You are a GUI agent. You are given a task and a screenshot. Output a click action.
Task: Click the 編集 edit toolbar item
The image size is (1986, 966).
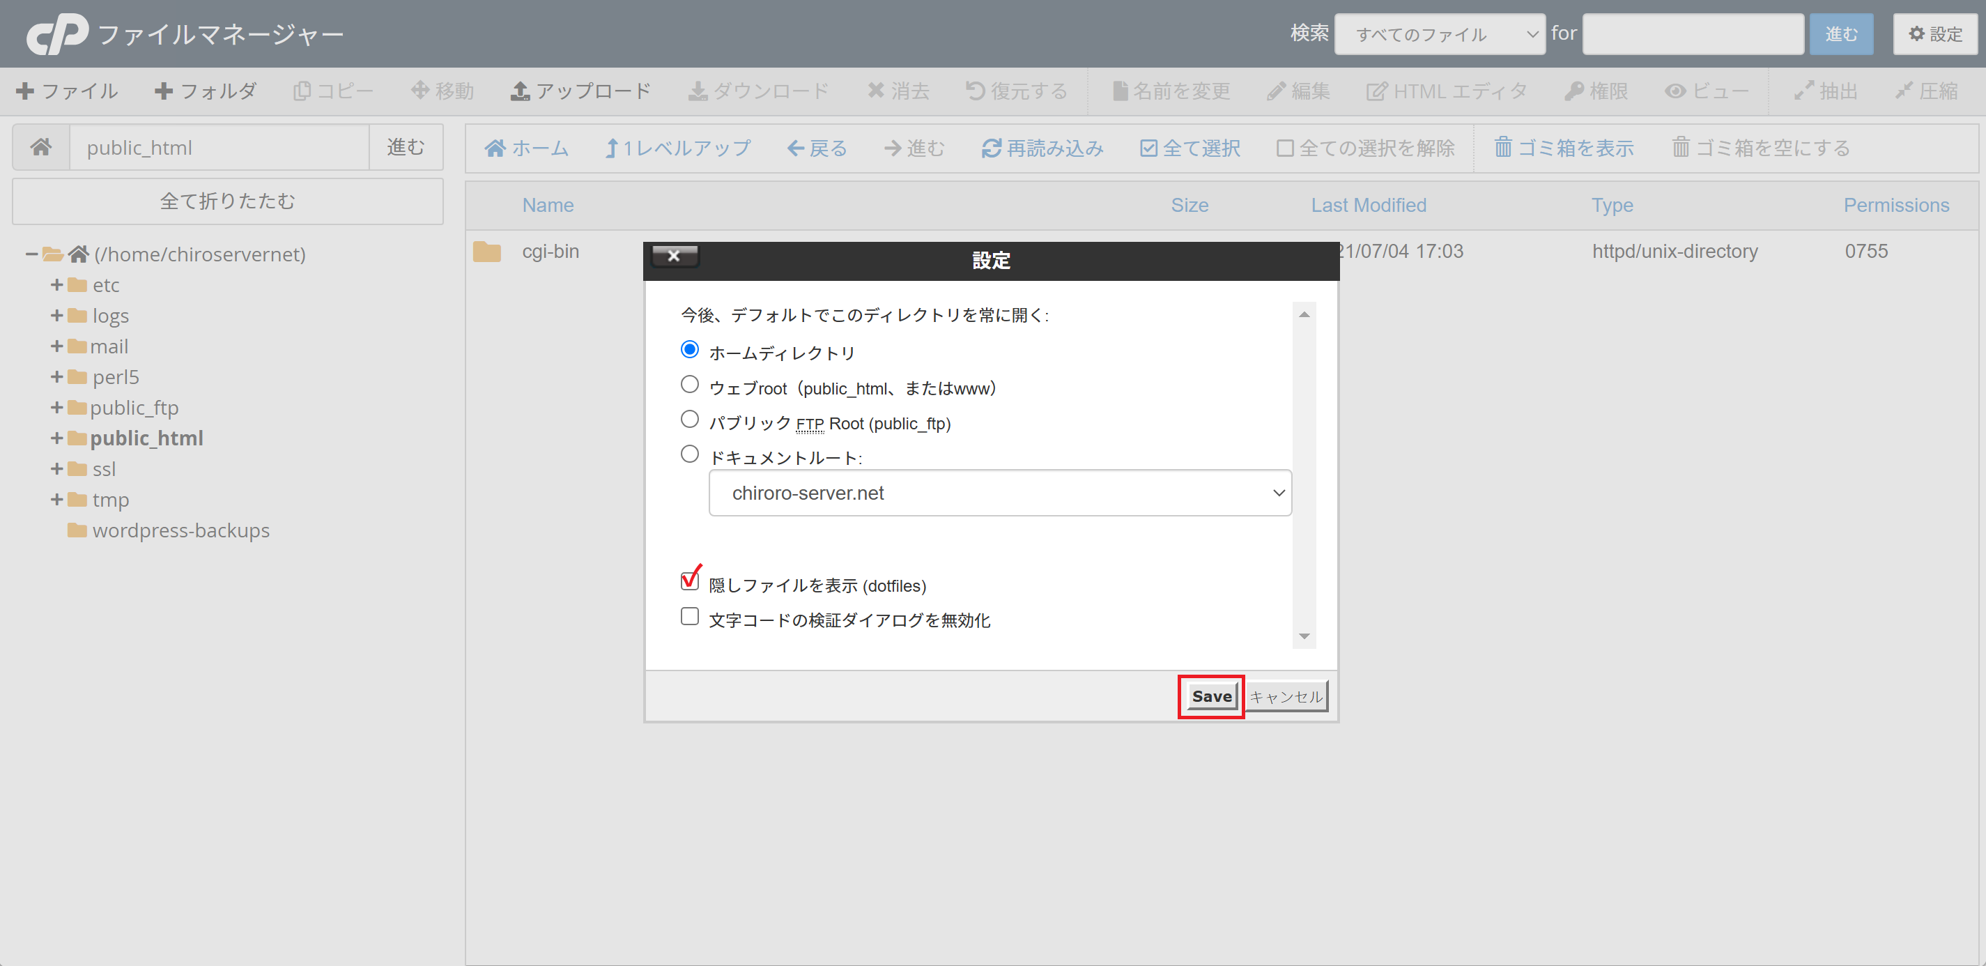[1298, 91]
